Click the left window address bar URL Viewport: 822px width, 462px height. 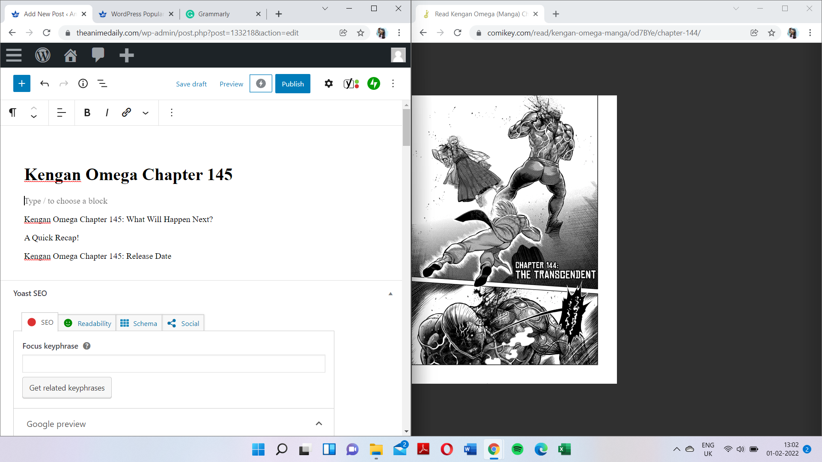coord(187,33)
